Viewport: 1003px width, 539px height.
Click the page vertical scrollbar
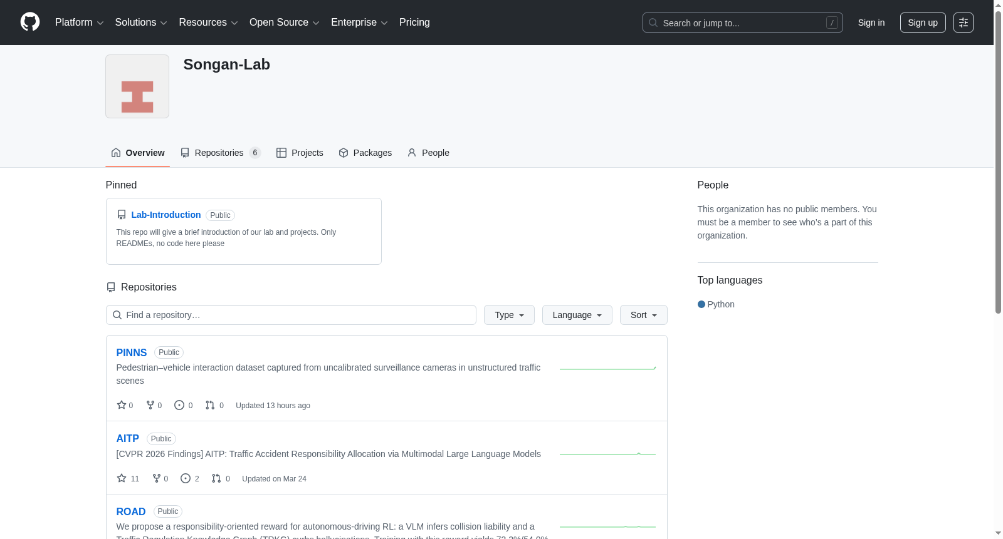998,162
